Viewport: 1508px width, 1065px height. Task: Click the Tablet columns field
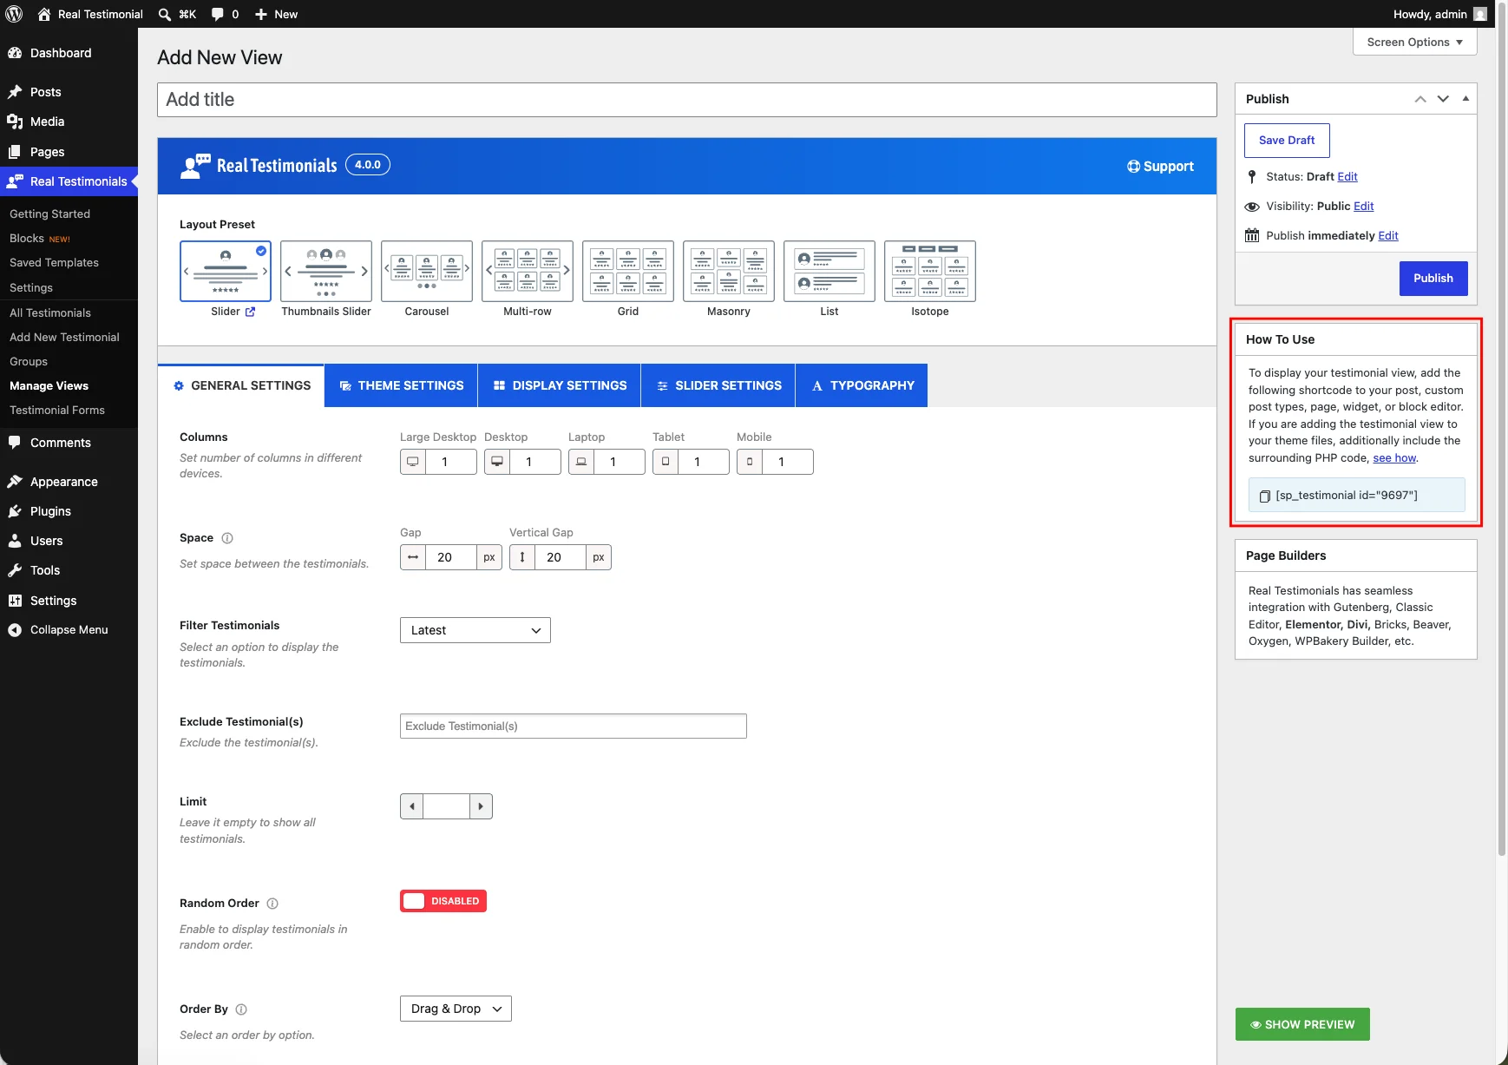[x=704, y=462]
